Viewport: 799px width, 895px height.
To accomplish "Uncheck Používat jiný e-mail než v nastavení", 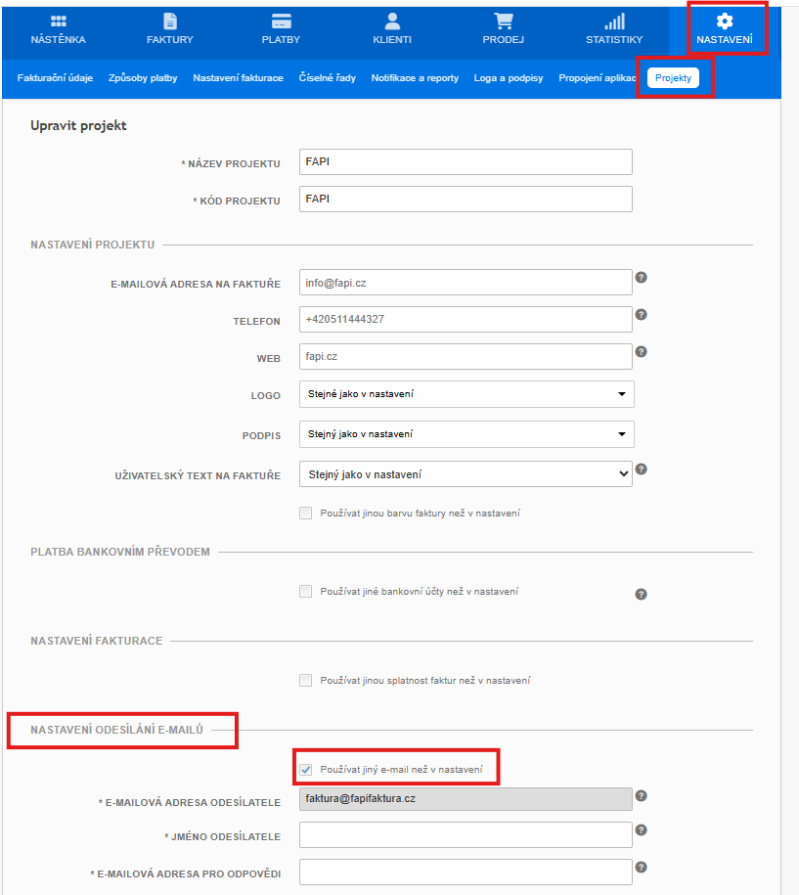I will pos(306,770).
